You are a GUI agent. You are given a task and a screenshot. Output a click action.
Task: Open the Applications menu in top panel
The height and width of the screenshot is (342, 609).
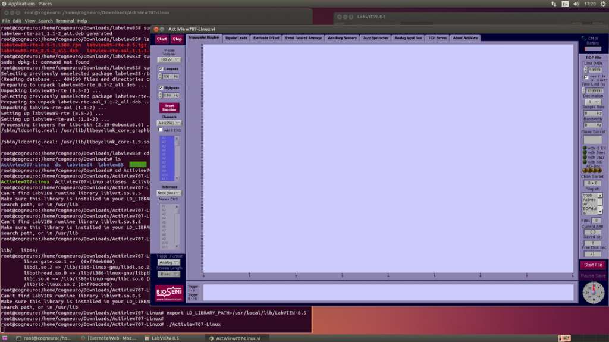pyautogui.click(x=21, y=4)
